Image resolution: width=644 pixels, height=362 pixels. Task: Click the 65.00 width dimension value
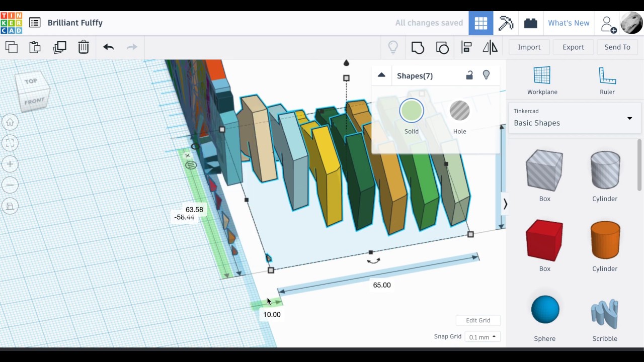382,285
